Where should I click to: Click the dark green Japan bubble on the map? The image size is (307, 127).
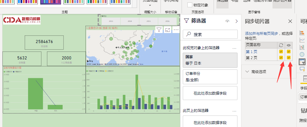tap(151, 46)
